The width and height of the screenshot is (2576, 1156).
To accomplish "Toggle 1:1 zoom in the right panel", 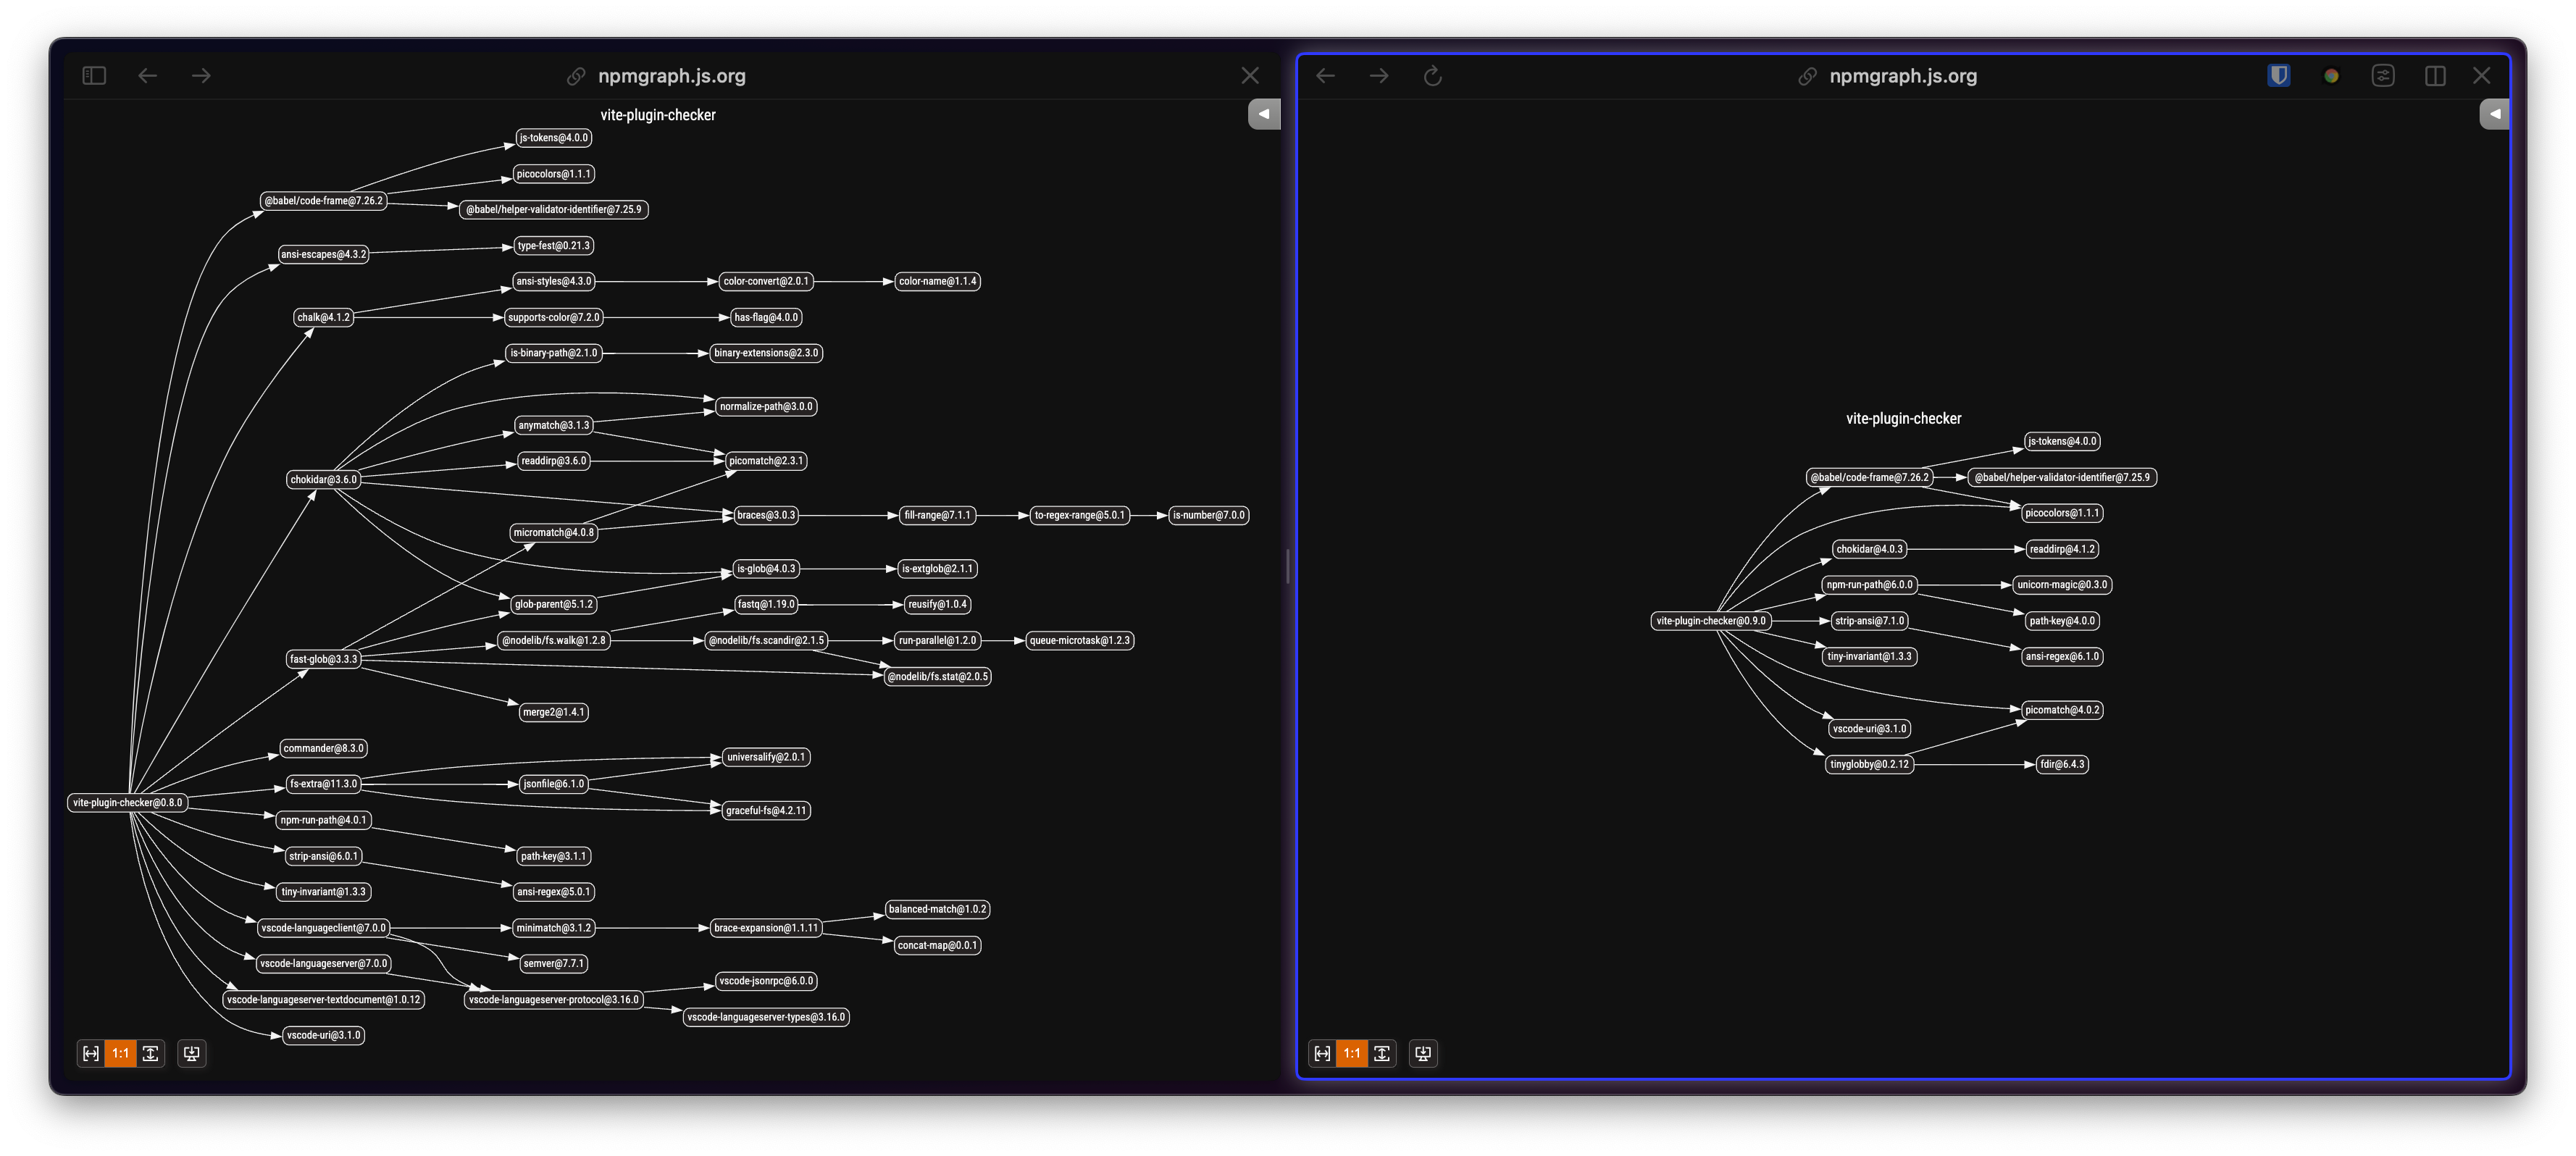I will 1352,1053.
